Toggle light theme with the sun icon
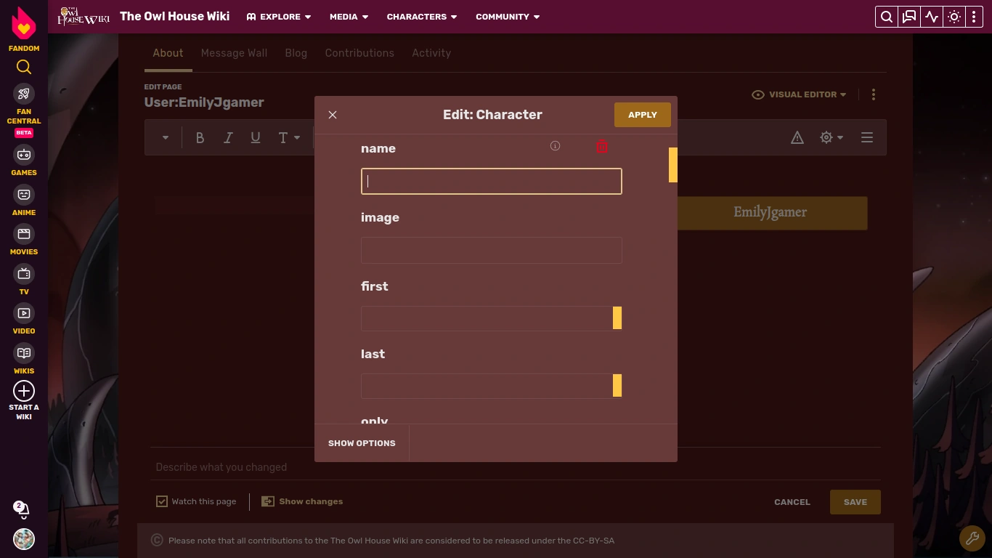The image size is (992, 558). tap(954, 17)
